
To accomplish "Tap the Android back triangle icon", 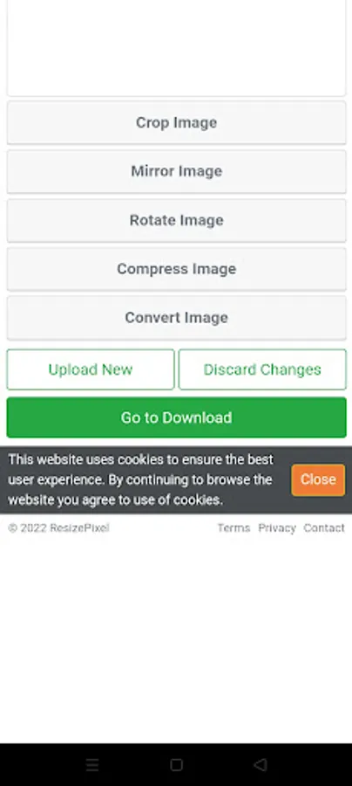I will click(260, 764).
